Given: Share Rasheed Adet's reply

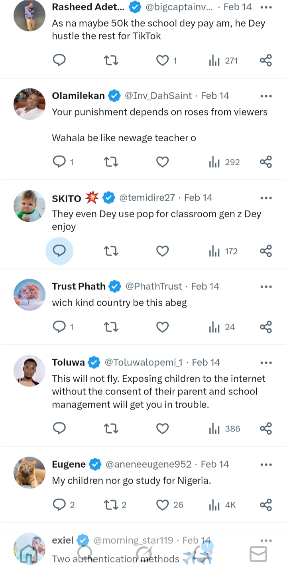Looking at the screenshot, I should tap(266, 61).
